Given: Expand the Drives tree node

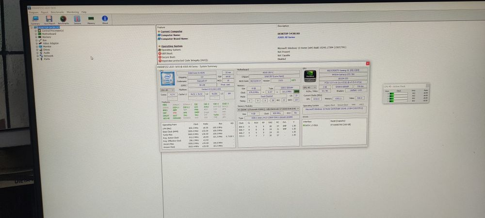Looking at the screenshot, I should pyautogui.click(x=37, y=50).
